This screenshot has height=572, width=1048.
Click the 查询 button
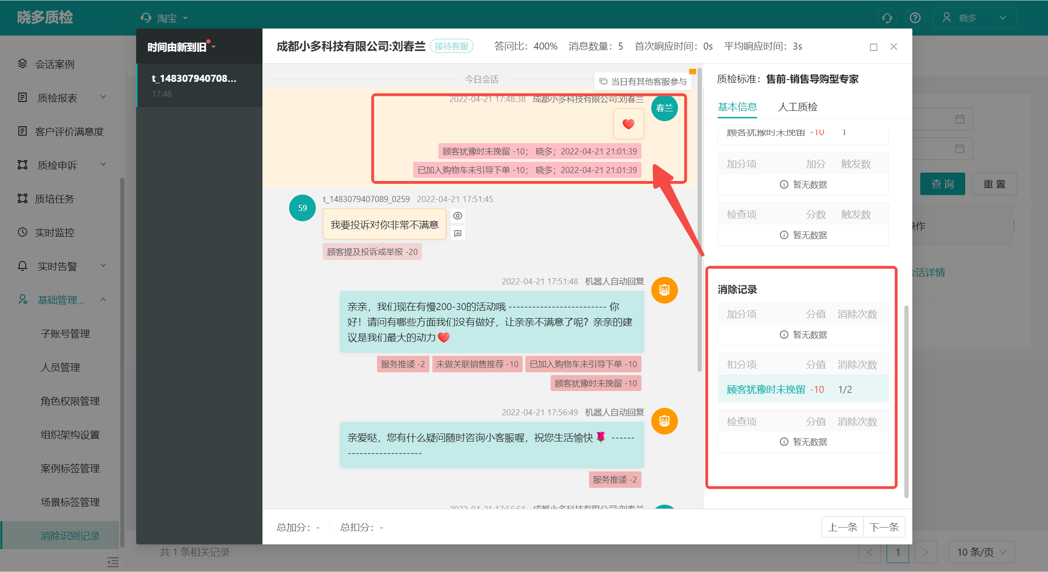942,184
